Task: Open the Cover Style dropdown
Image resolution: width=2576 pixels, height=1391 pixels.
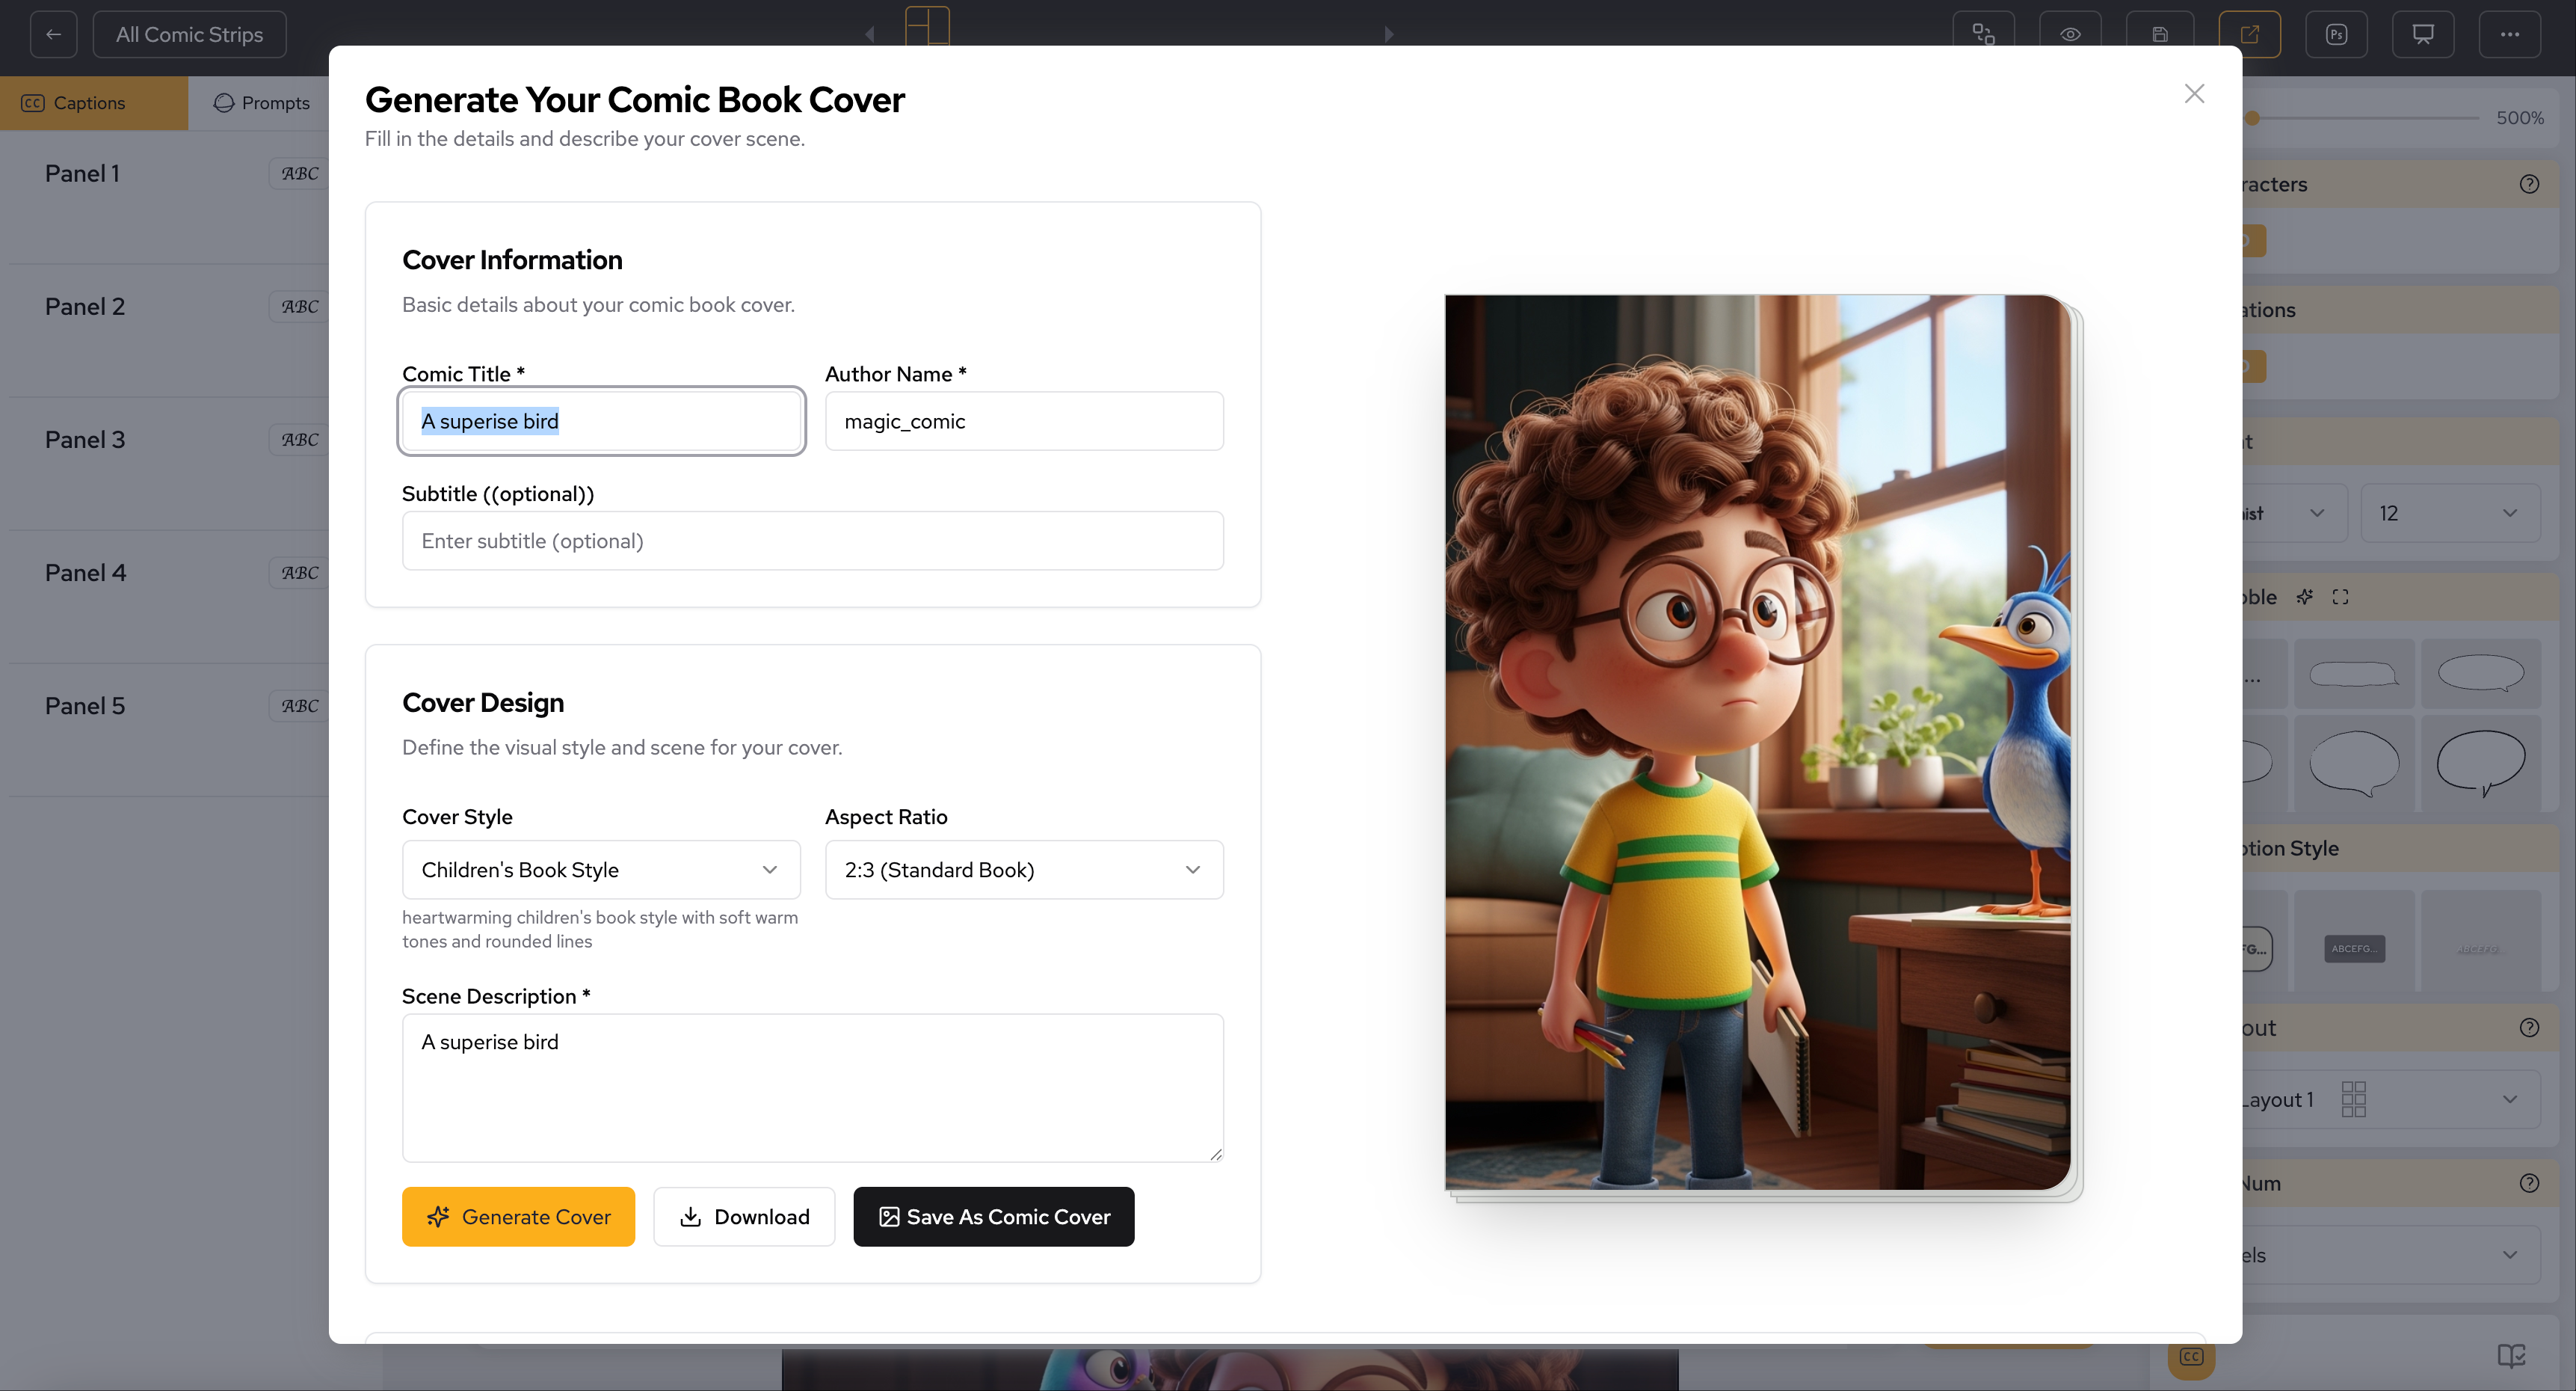Action: click(600, 870)
